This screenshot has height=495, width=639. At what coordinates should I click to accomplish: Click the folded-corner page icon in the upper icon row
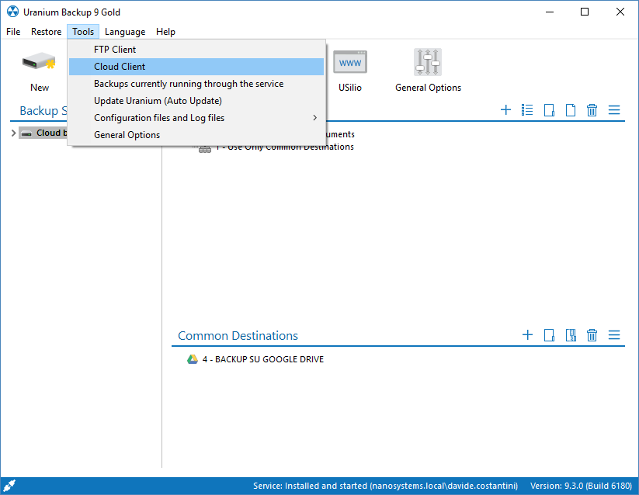coord(571,110)
